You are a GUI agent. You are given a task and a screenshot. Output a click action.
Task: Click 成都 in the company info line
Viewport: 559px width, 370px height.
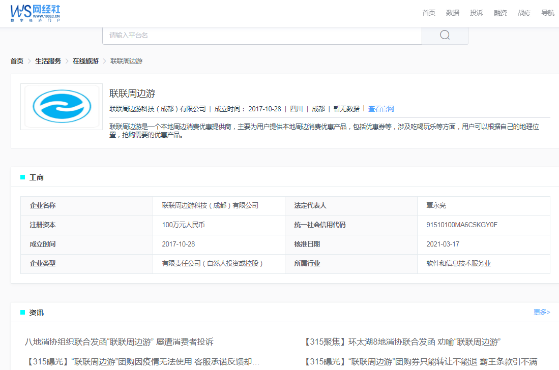click(318, 109)
